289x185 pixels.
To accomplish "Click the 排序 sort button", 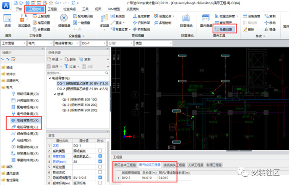I will pos(53,67).
